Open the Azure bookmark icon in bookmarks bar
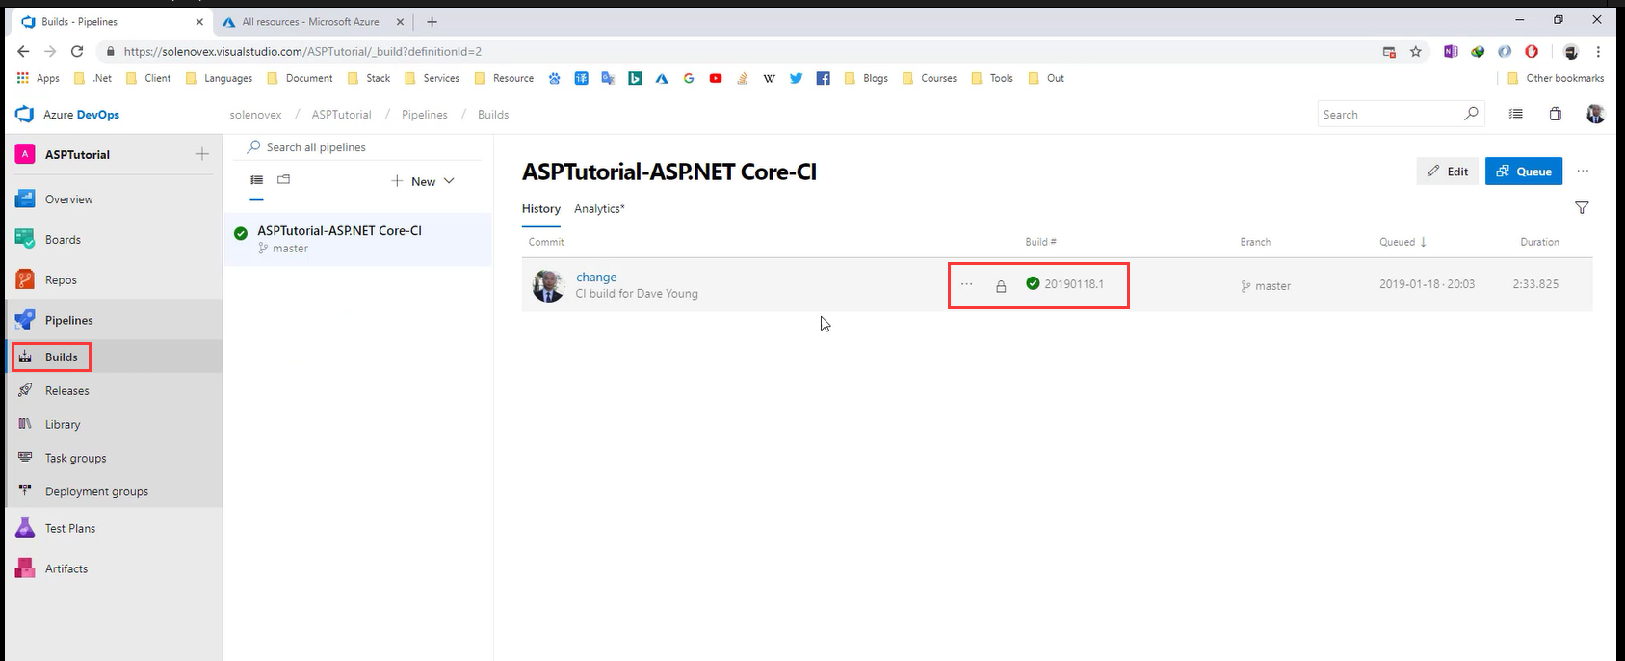1625x661 pixels. coord(662,78)
